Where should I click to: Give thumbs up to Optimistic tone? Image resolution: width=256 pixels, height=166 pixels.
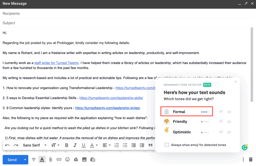(x=221, y=132)
